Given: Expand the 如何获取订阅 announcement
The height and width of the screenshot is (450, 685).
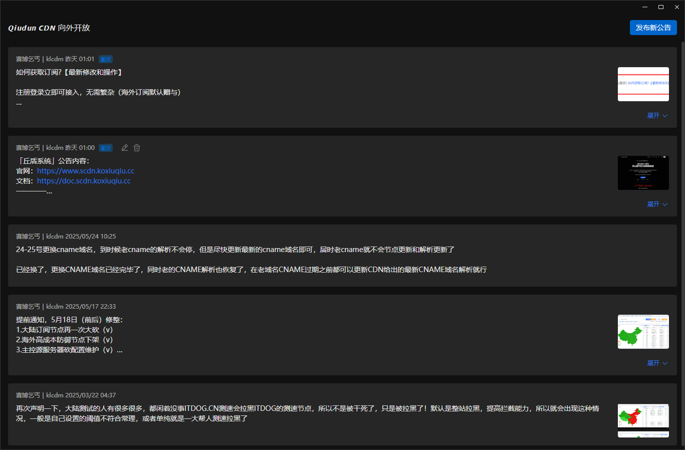Looking at the screenshot, I should (x=657, y=116).
